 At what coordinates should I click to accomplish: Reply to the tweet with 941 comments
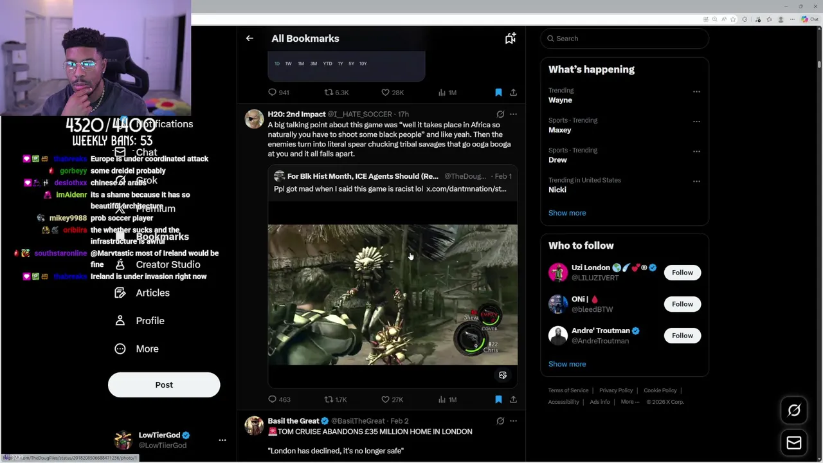pyautogui.click(x=278, y=93)
